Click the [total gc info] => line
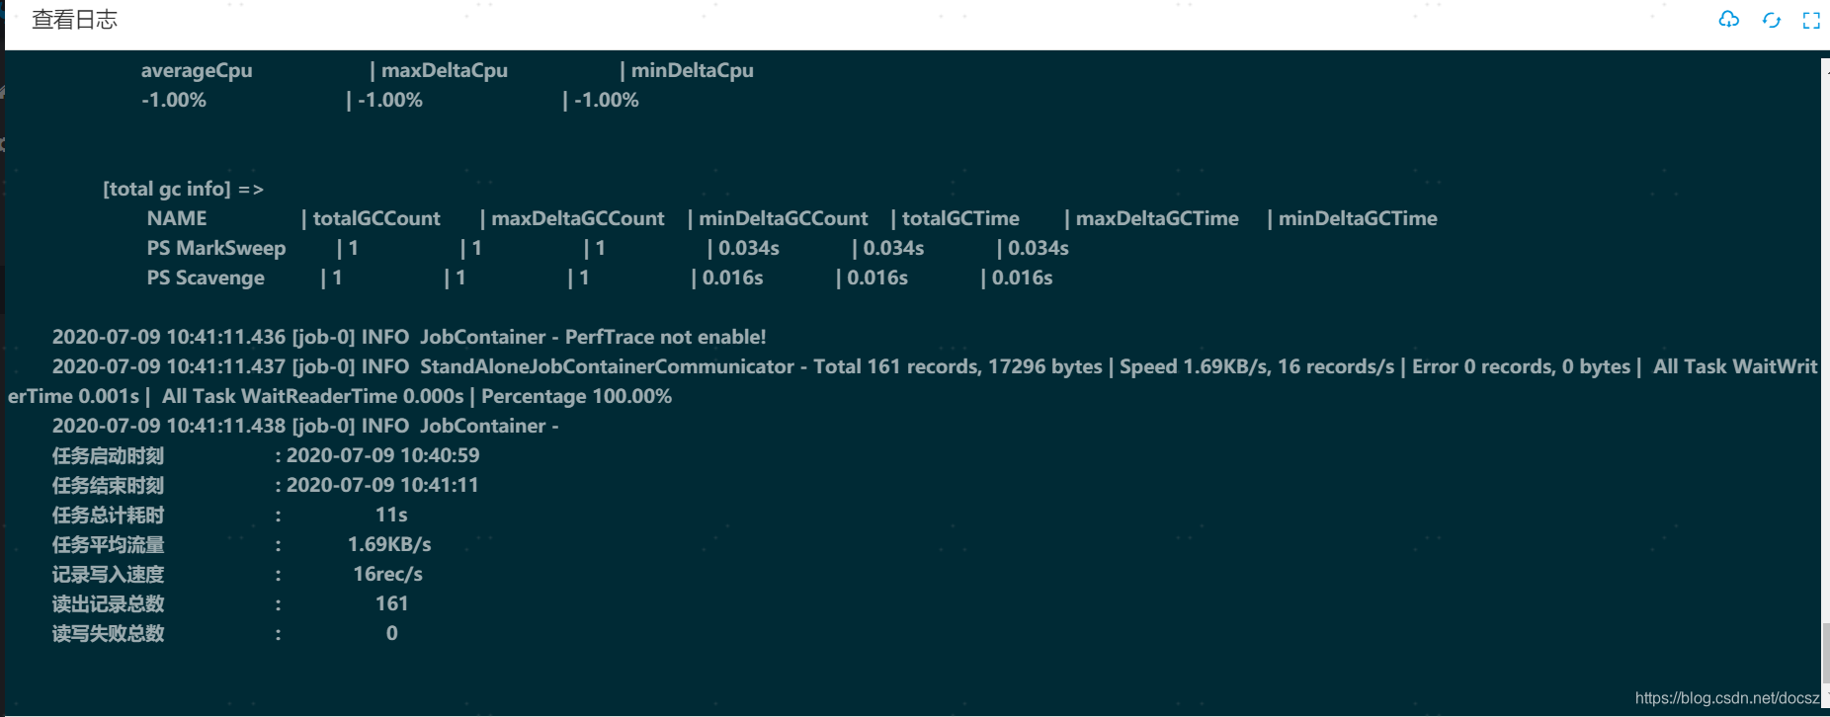The width and height of the screenshot is (1830, 717). [183, 189]
